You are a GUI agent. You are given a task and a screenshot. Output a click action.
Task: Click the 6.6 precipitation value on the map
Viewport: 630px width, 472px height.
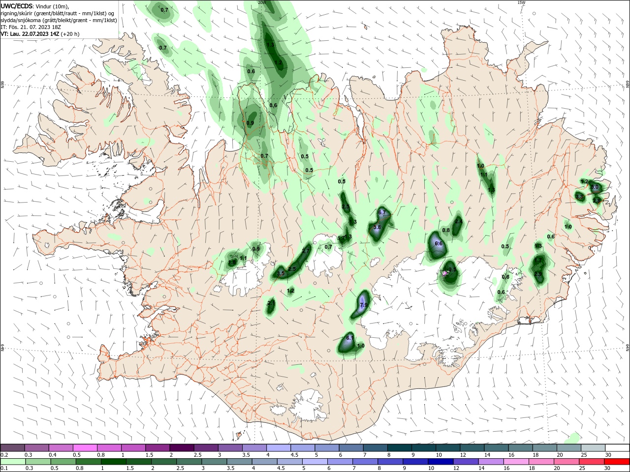pos(439,244)
